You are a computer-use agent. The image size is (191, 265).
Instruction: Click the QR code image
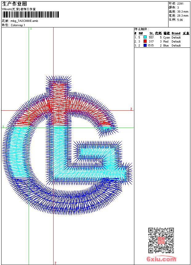(161, 240)
